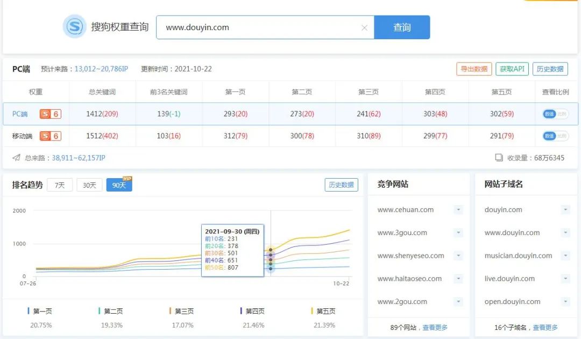Viewport: 581px width, 339px height.
Task: Click the 导出数据 export button
Action: pyautogui.click(x=474, y=69)
